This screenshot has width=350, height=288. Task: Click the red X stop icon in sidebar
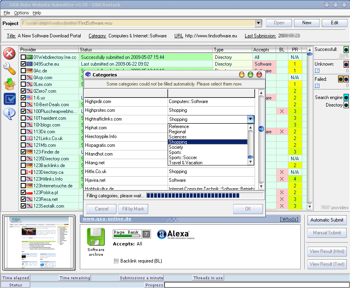pos(9,53)
